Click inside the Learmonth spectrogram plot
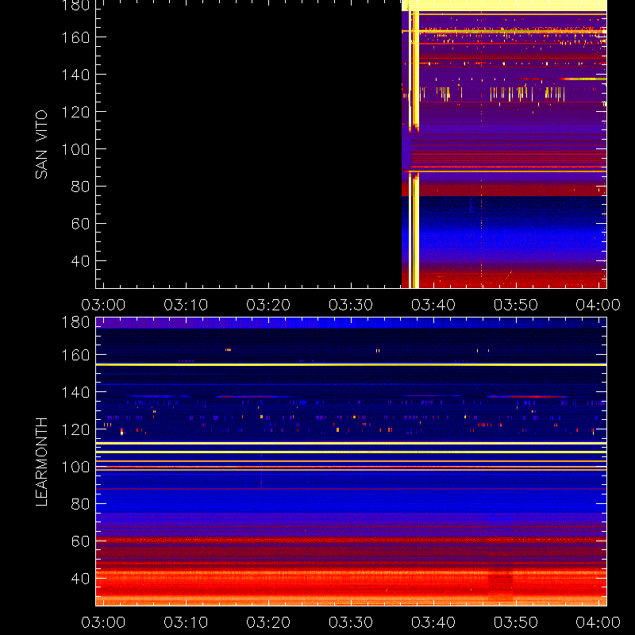 pos(351,462)
